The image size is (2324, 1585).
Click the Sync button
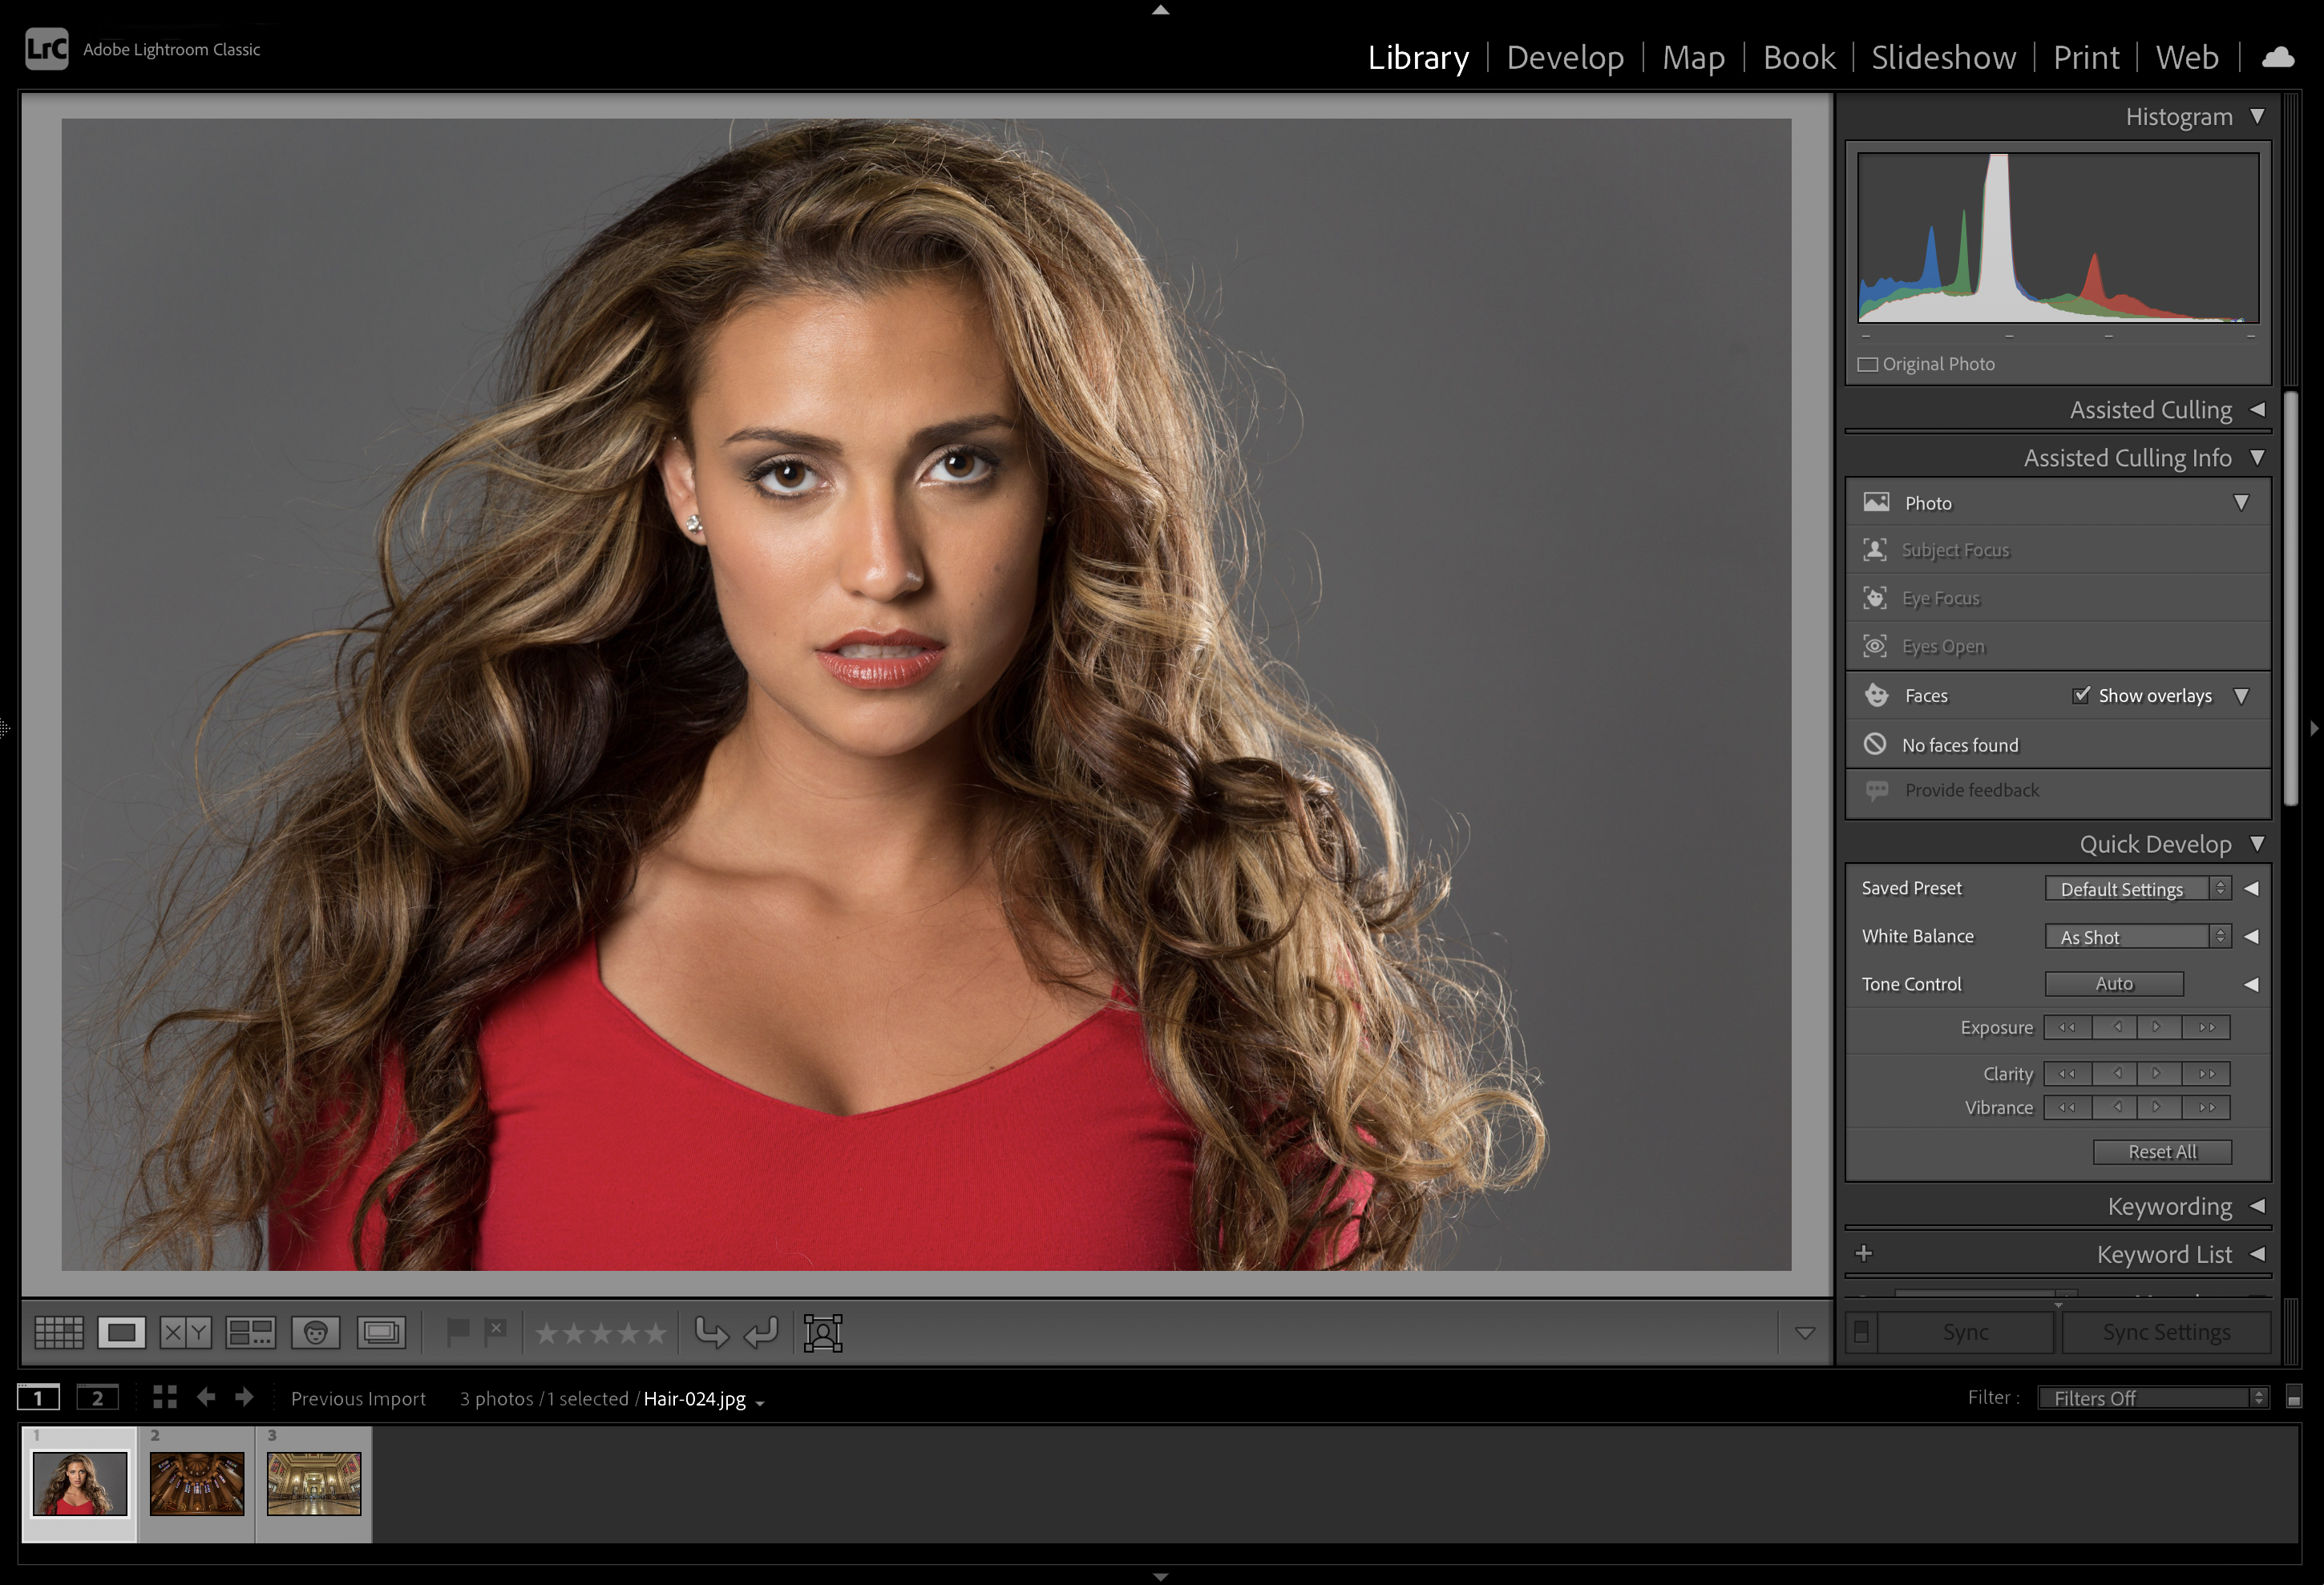pyautogui.click(x=1965, y=1332)
